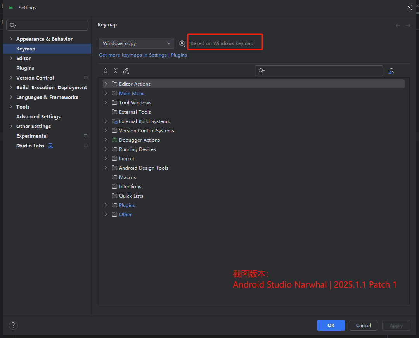Click the OK button
This screenshot has width=419, height=338.
331,325
